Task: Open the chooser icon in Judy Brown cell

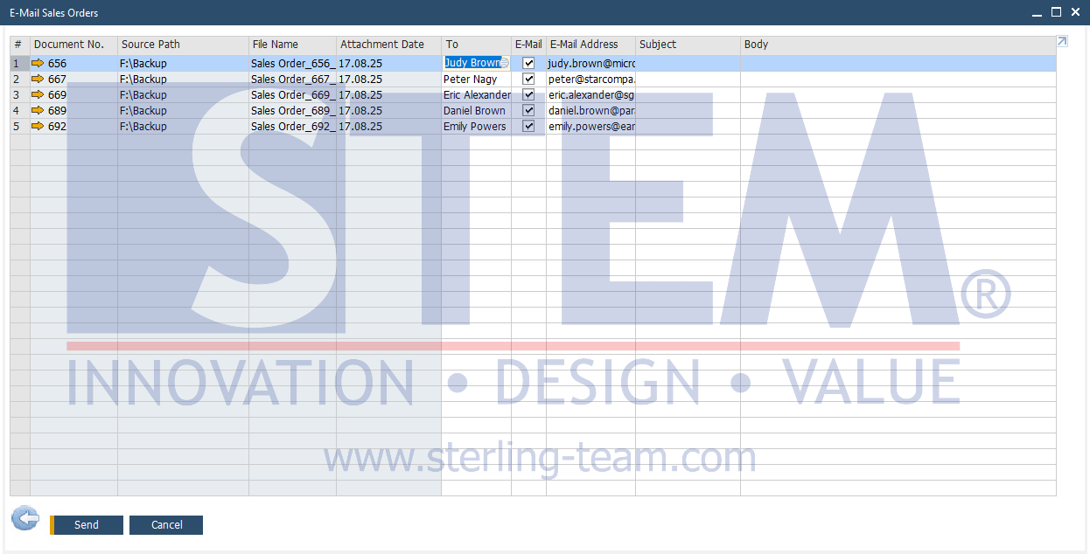Action: [x=505, y=63]
